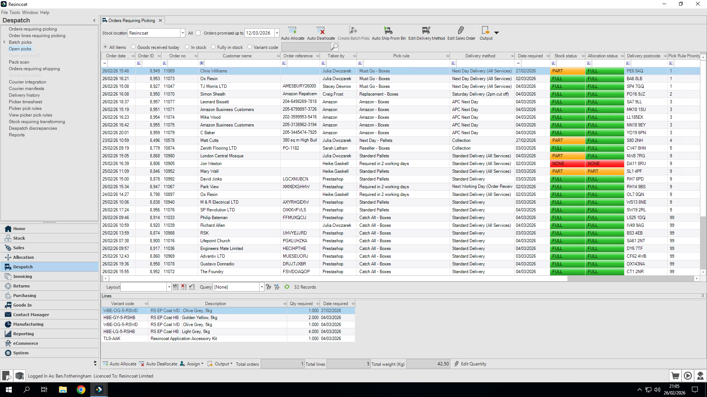Click the Auto Allocate toolbar icon
This screenshot has width=707, height=397.
292,31
